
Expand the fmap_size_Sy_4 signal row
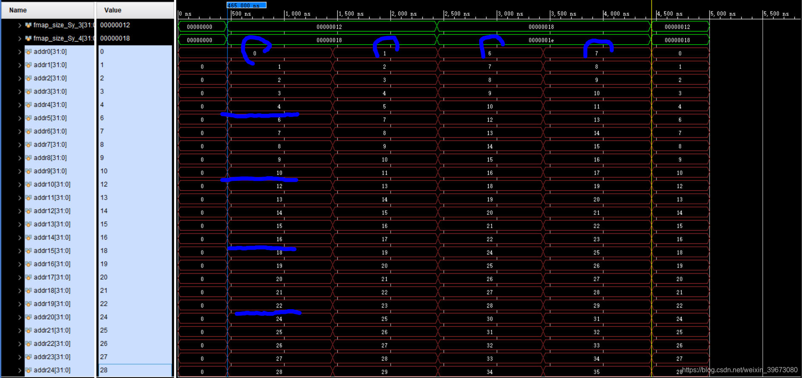[x=20, y=39]
